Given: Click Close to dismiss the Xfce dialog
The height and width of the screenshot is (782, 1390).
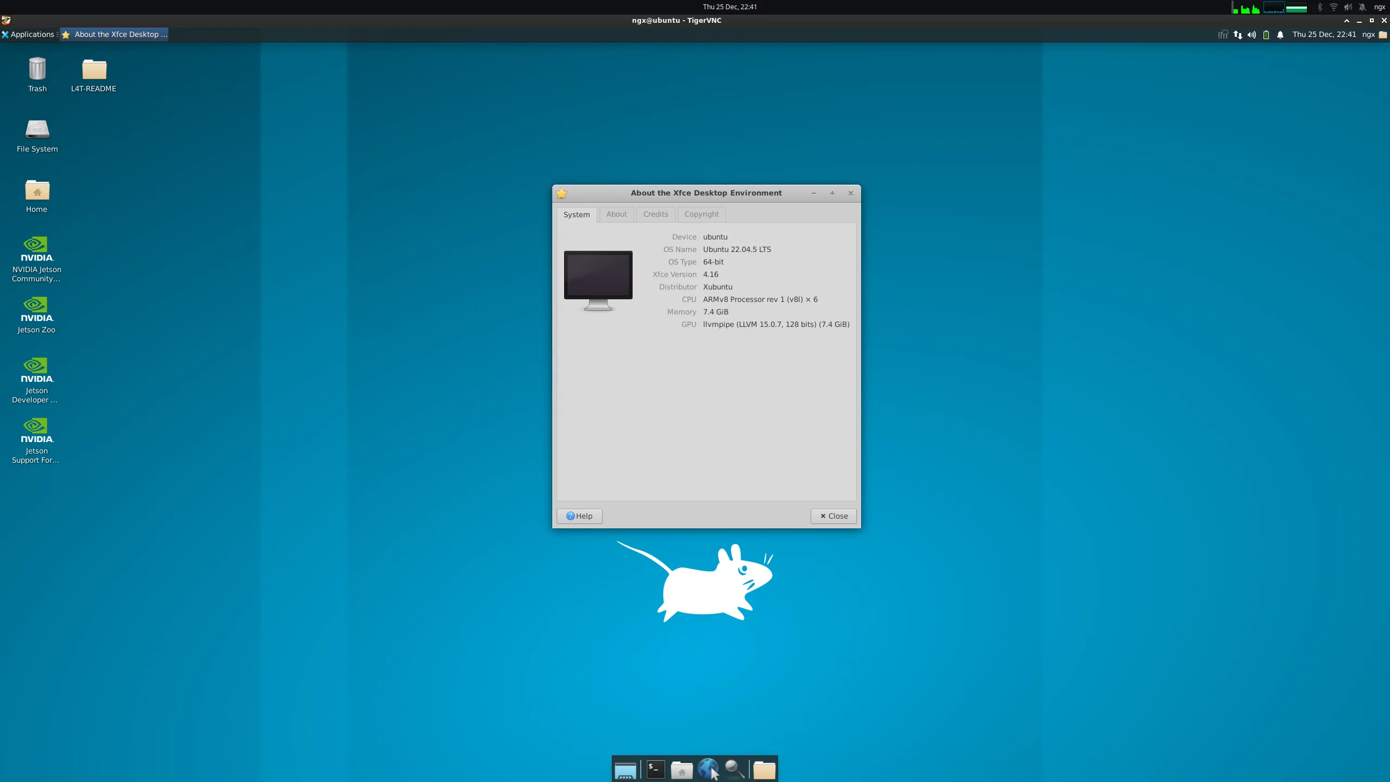Looking at the screenshot, I should pos(833,515).
